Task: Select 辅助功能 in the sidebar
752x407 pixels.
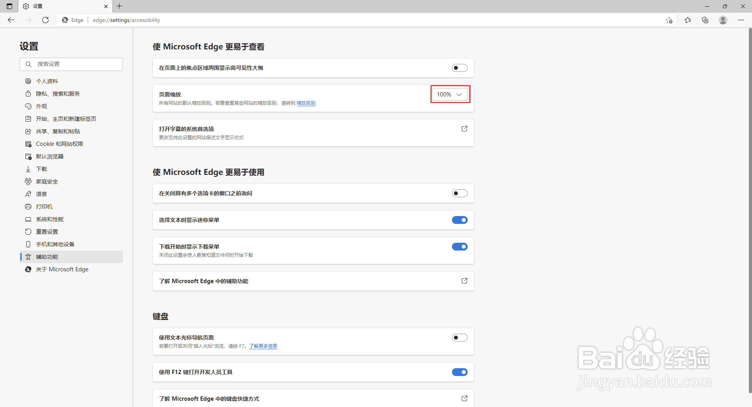Action: point(71,257)
